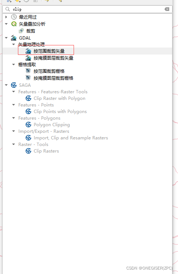Collapse the 栅格提取 subgroup
This screenshot has width=178, height=274.
[14, 64]
